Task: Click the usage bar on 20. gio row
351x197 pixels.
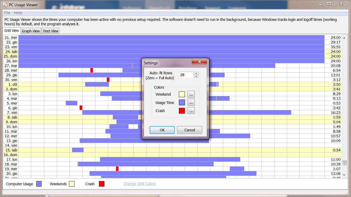Action: pyautogui.click(x=173, y=173)
